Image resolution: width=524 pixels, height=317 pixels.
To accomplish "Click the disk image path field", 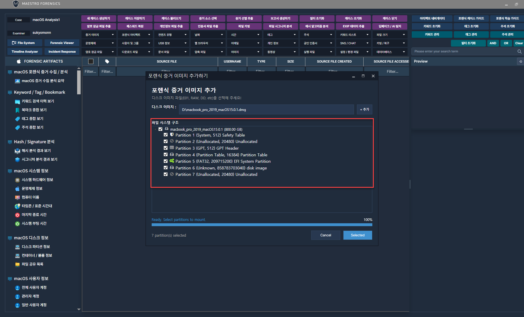I will pos(266,110).
